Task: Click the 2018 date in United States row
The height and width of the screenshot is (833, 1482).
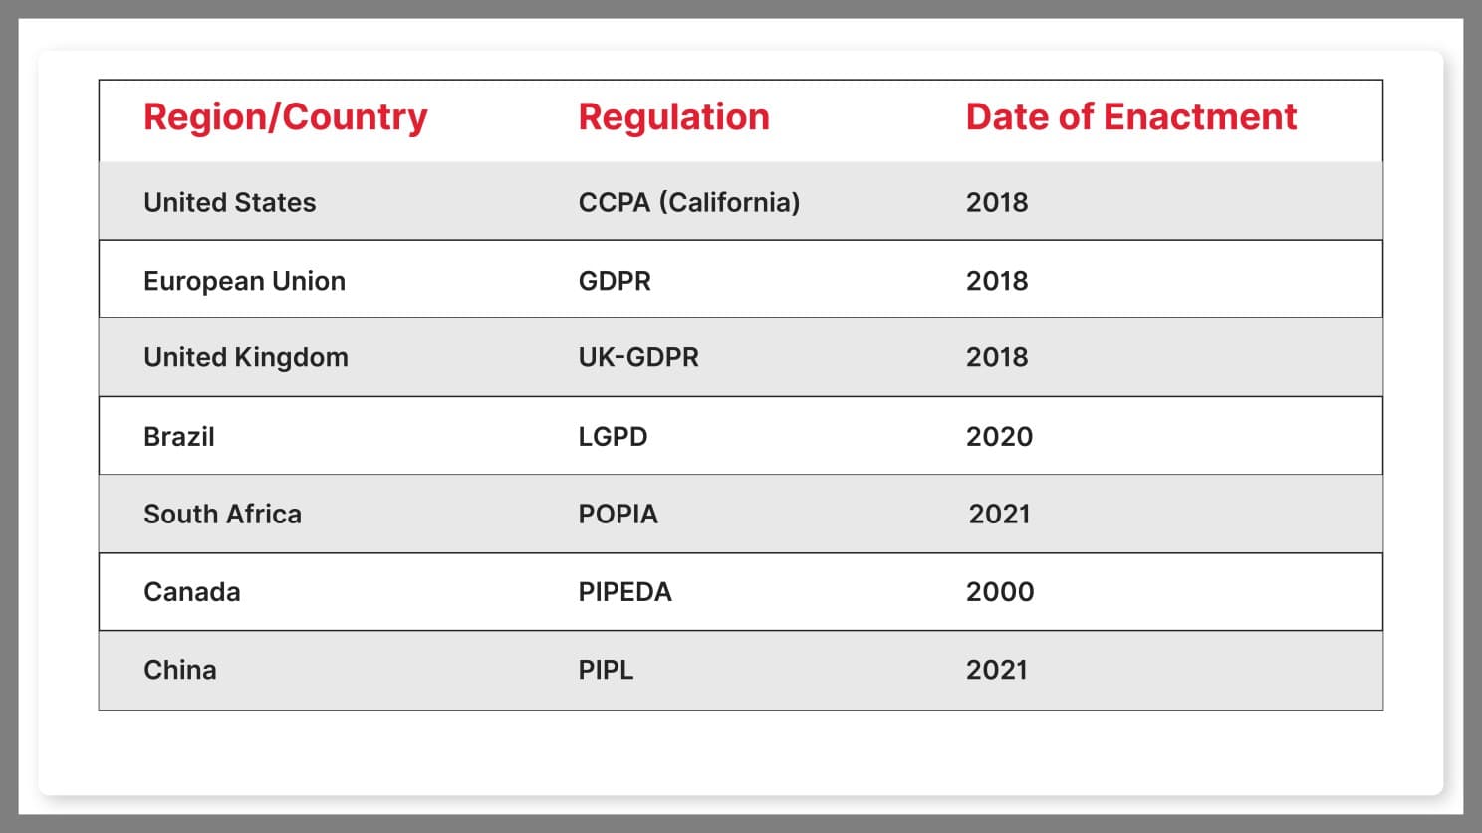Action: 996,202
